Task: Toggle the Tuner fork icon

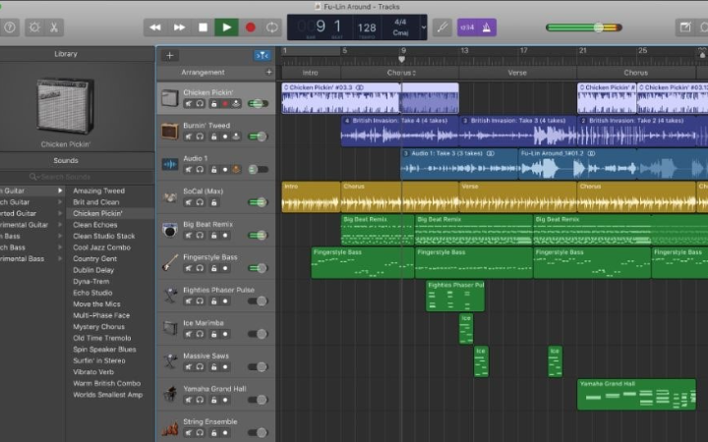Action: pyautogui.click(x=442, y=28)
